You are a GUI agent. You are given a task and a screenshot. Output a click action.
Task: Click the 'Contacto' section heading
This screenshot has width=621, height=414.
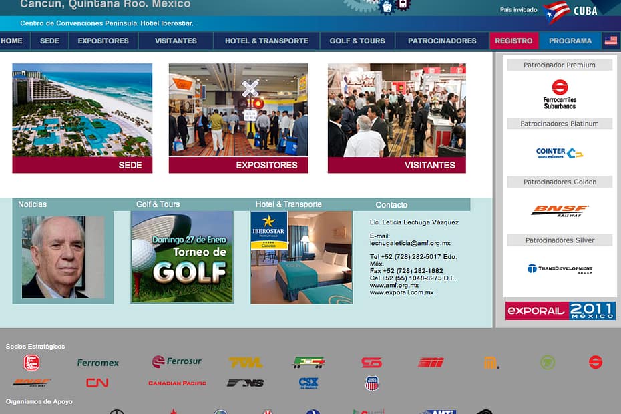[391, 205]
